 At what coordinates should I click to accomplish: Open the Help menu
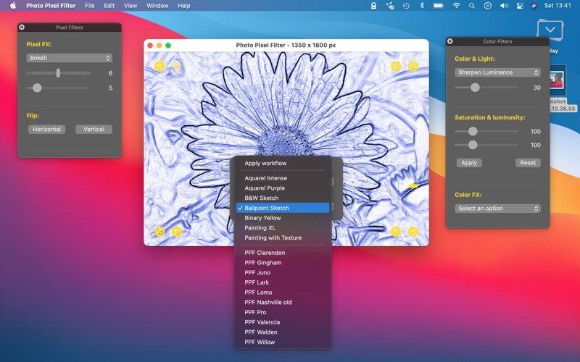pyautogui.click(x=184, y=6)
